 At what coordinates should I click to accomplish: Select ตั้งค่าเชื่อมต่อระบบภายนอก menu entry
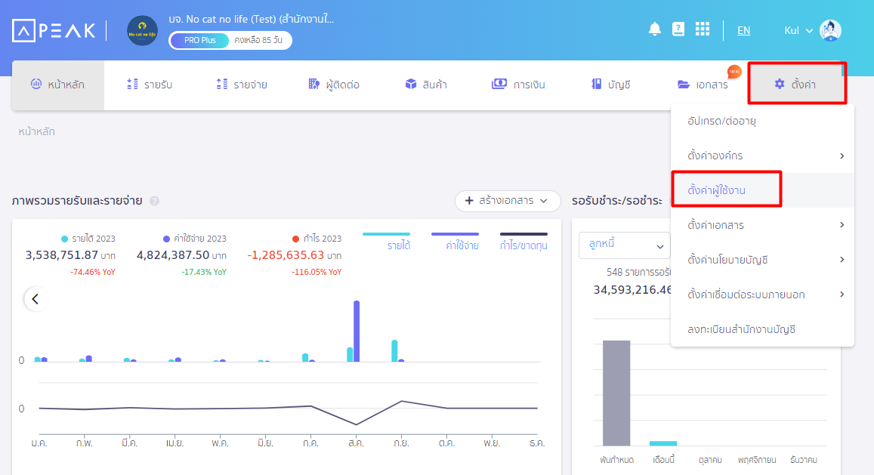click(762, 295)
